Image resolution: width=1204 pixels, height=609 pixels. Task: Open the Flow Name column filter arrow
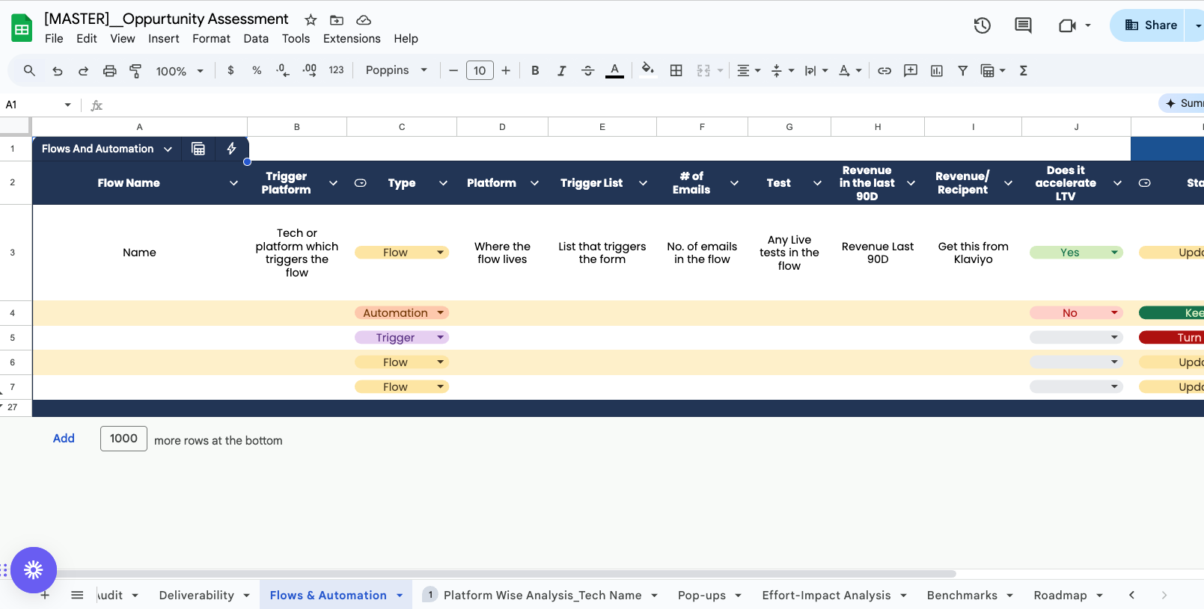coord(233,183)
